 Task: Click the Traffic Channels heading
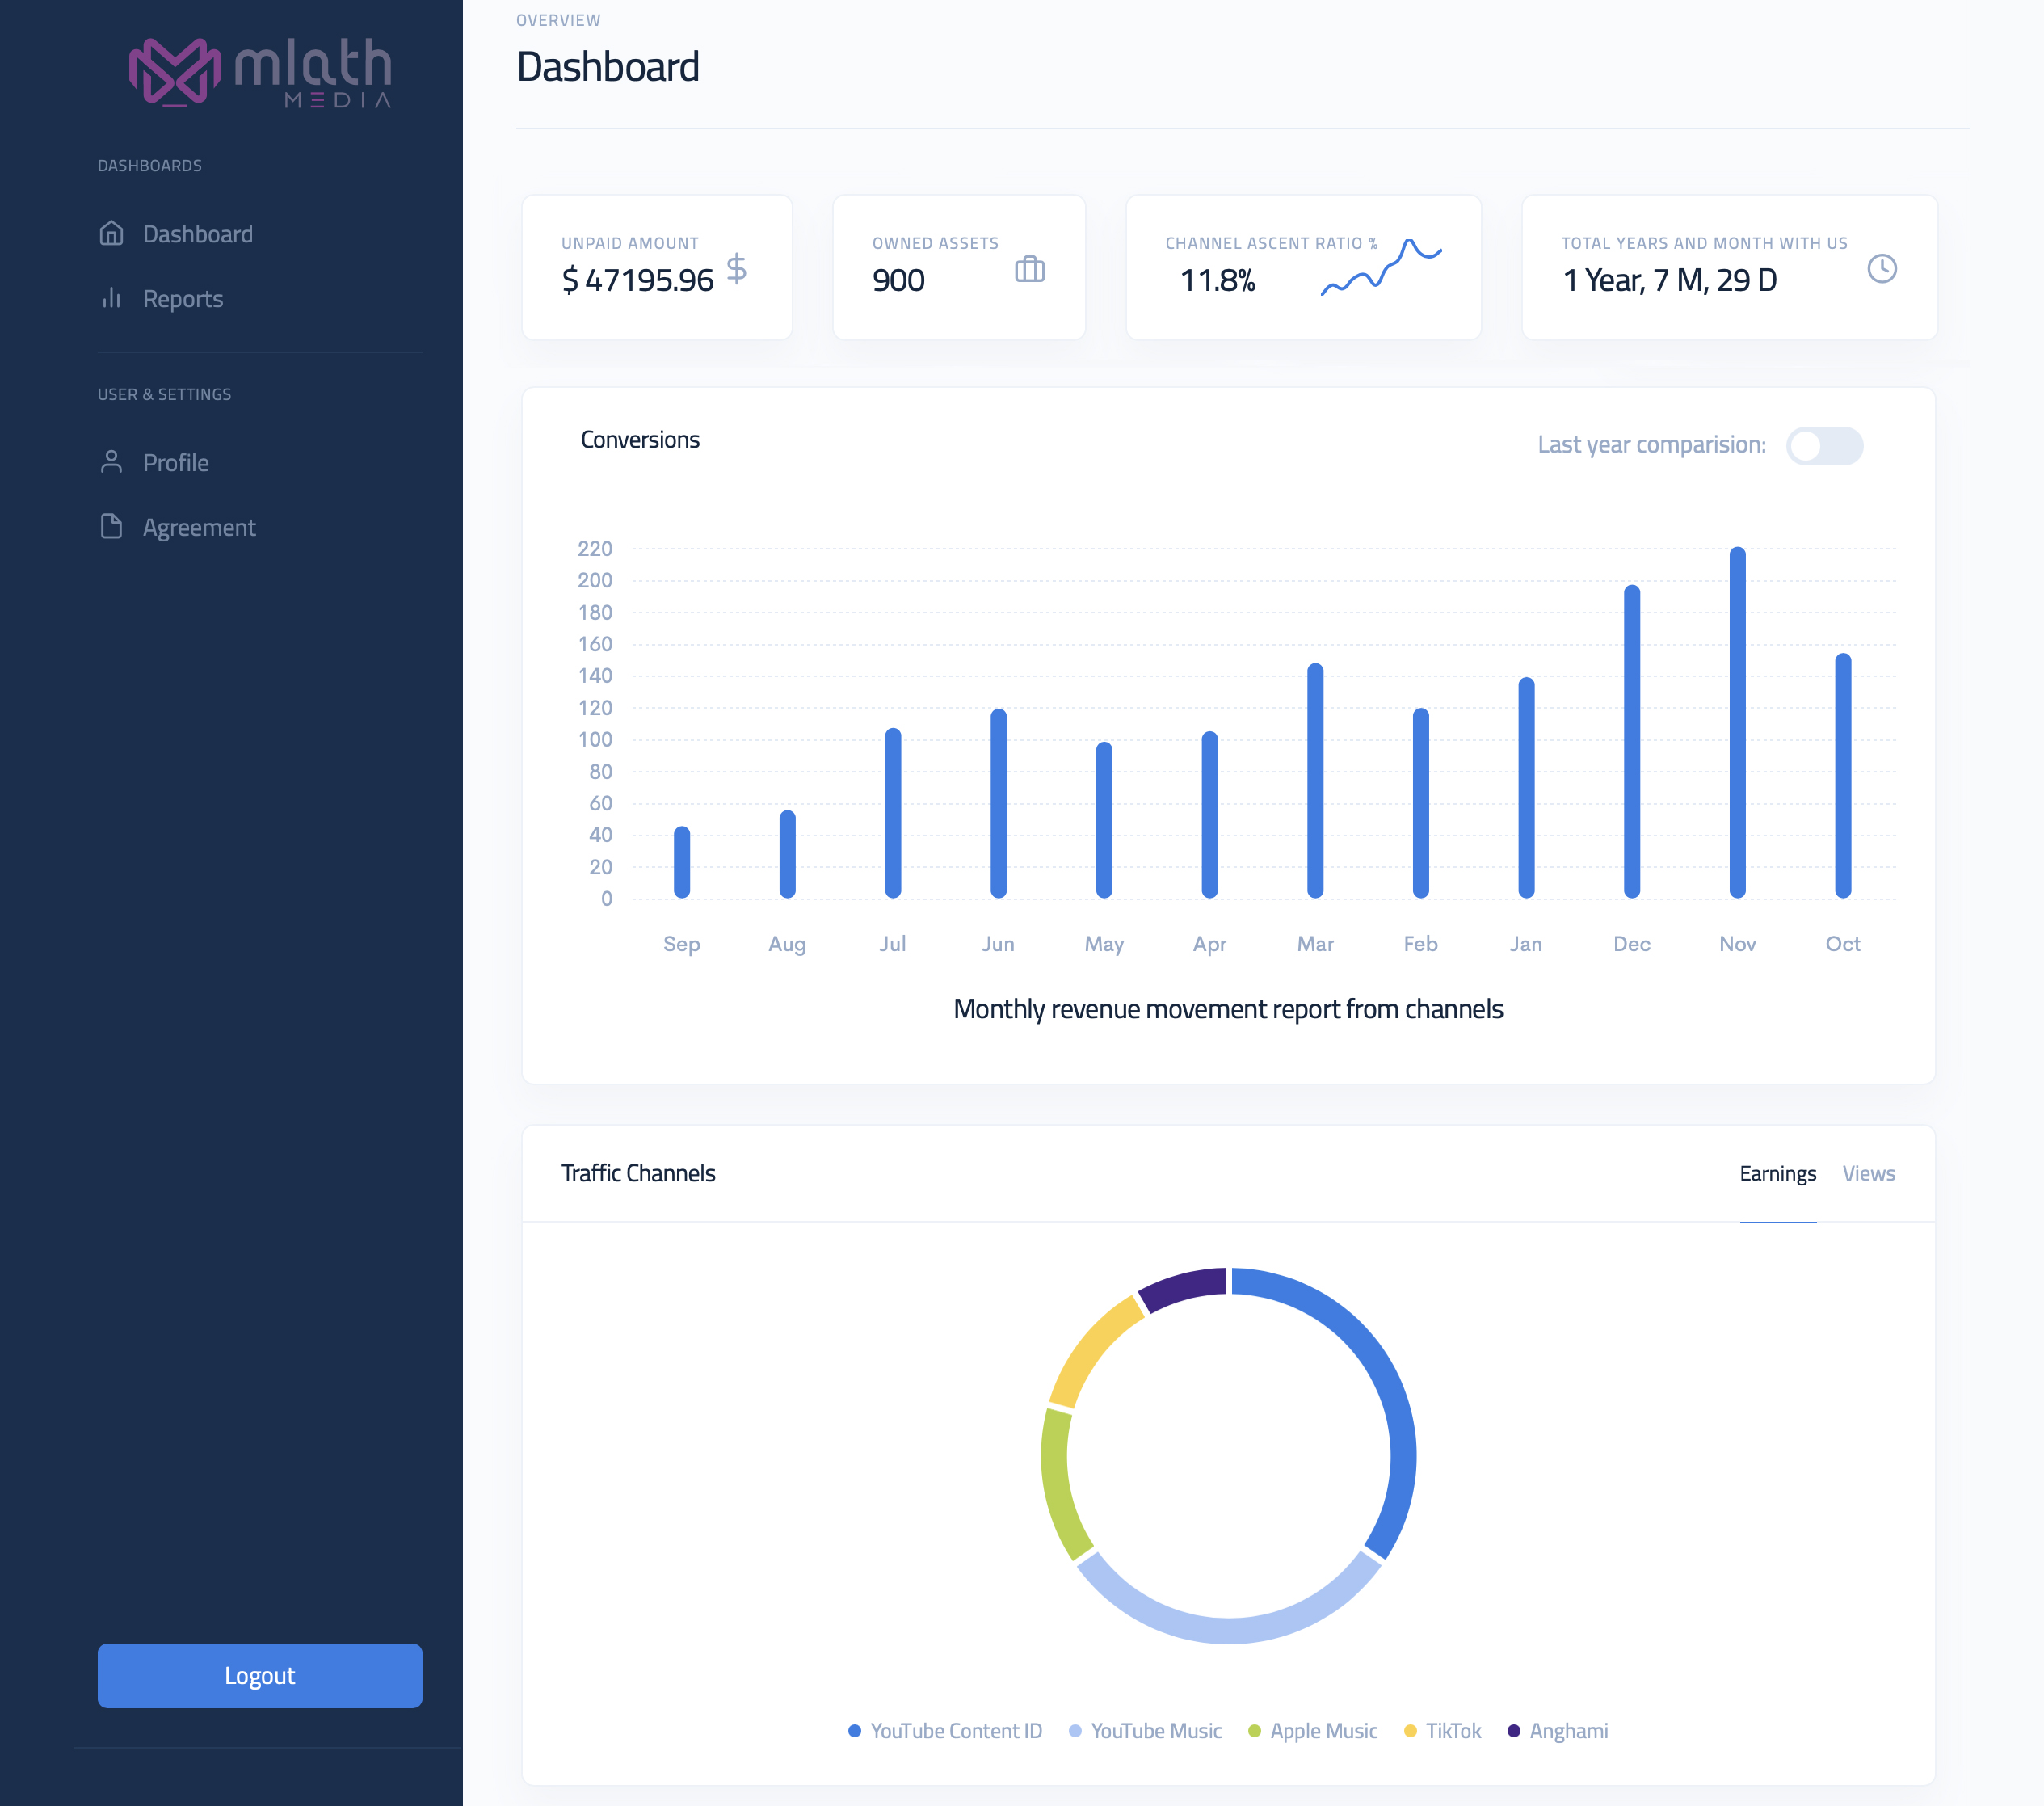point(638,1173)
